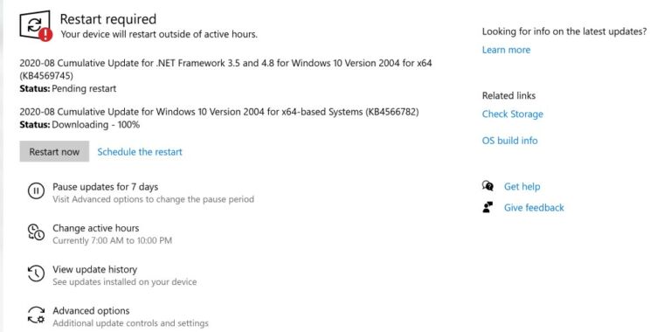Open the Check Storage link
Image resolution: width=664 pixels, height=332 pixels.
coord(512,114)
